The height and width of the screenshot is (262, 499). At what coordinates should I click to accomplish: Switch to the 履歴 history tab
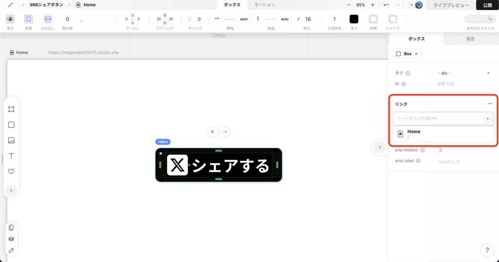point(470,39)
